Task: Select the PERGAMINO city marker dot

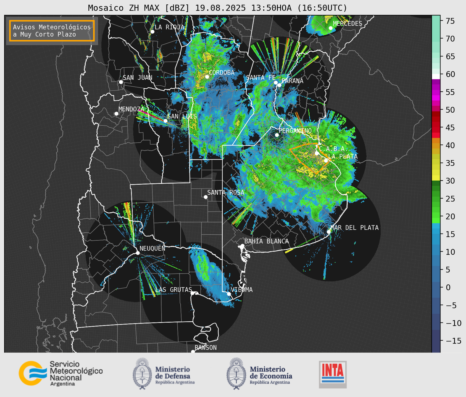Action: [x=277, y=135]
